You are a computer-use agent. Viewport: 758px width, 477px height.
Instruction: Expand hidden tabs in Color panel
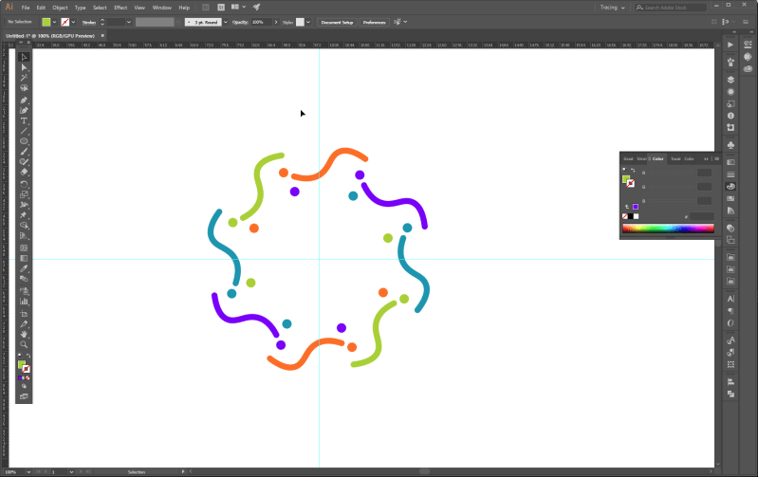point(706,159)
